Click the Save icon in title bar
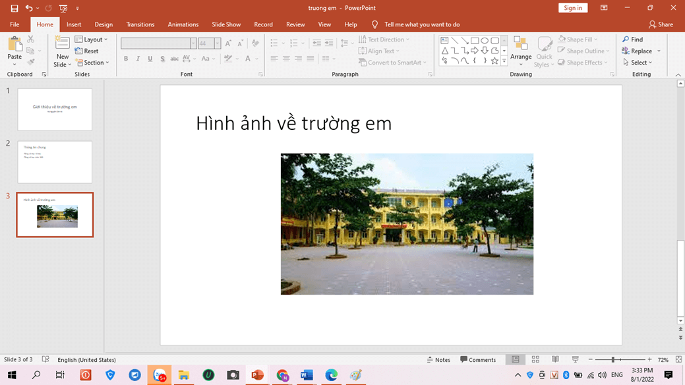 pos(14,8)
